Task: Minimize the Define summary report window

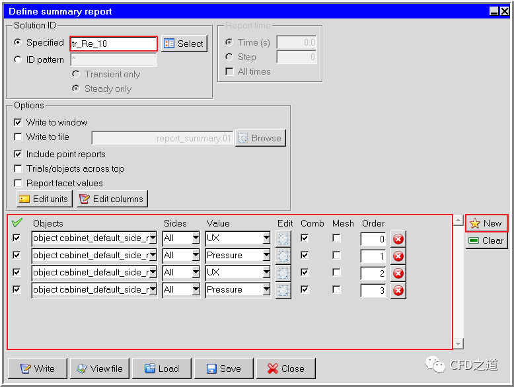Action: click(x=494, y=11)
